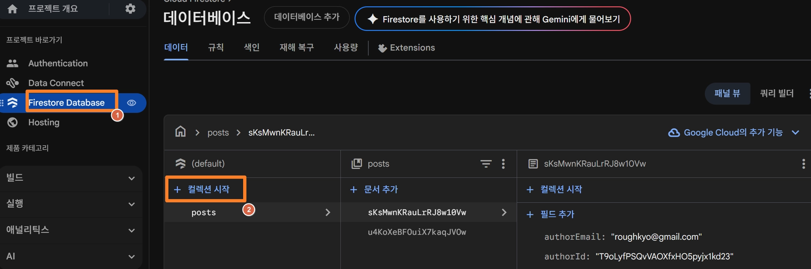Click the Extensions puzzle icon
The image size is (811, 269).
382,48
